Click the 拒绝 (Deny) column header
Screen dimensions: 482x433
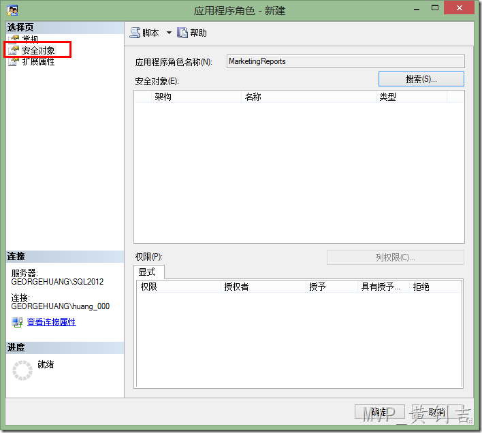[x=435, y=287]
